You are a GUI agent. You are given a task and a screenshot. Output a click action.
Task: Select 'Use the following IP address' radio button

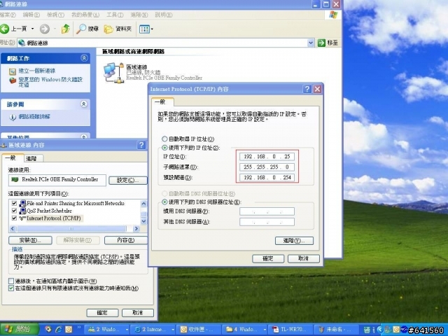coord(164,148)
